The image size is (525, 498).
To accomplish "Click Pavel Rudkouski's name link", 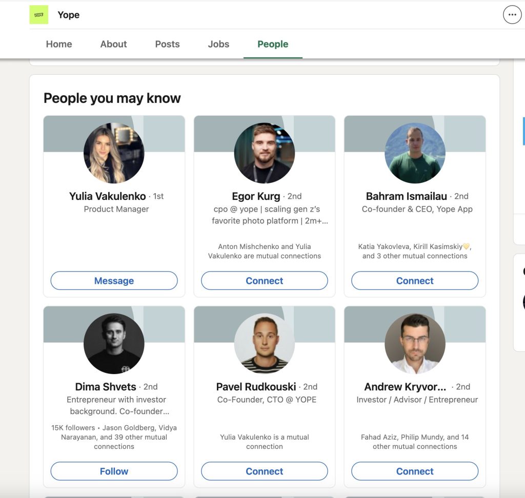I will coord(256,387).
